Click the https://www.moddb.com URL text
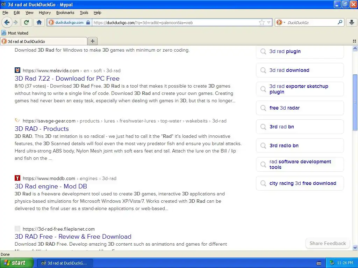This screenshot has width=358, height=268. click(49, 178)
